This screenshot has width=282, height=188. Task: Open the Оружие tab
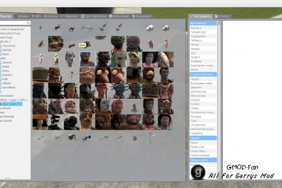coord(22,16)
